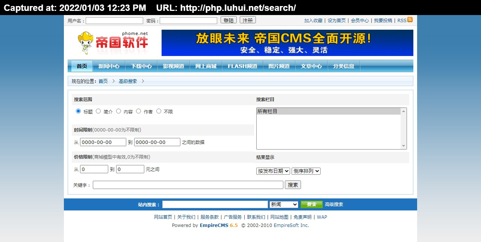481x242 pixels.
Task: Open the 新闻 site search category dropdown
Action: click(x=284, y=204)
